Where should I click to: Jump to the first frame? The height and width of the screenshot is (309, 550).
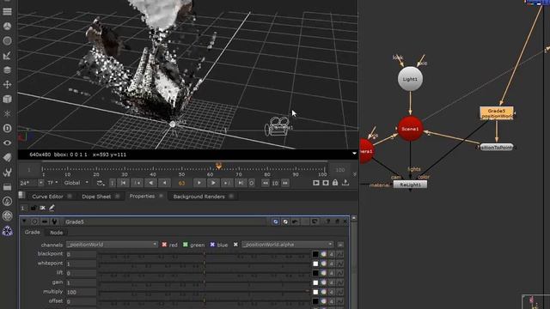(123, 183)
